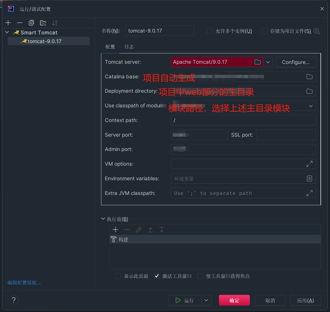The image size is (330, 312).
Task: Add a new run configuration
Action: pyautogui.click(x=8, y=23)
